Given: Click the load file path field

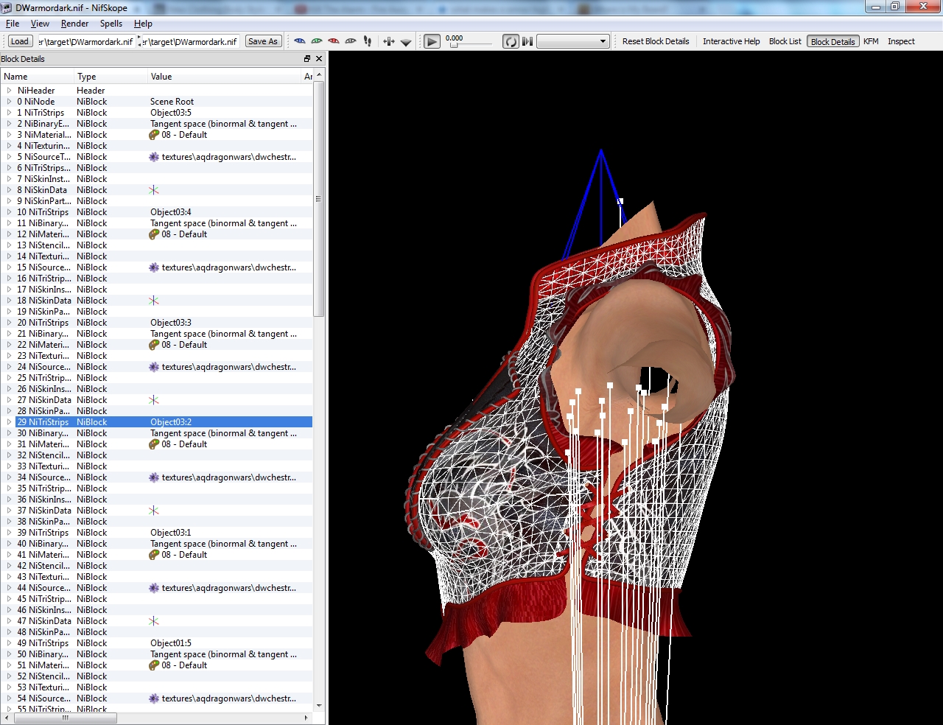Looking at the screenshot, I should coord(85,41).
